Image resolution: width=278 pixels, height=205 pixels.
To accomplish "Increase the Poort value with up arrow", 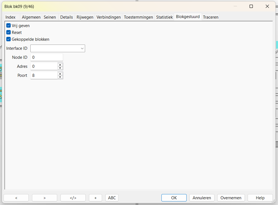I will (x=60, y=74).
